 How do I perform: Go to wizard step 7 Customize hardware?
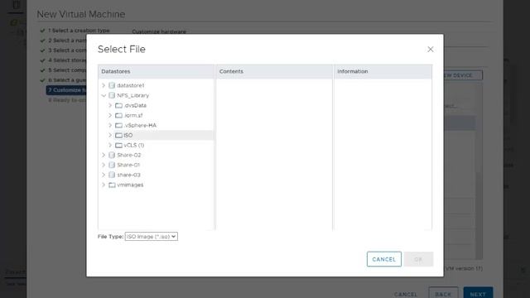66,90
